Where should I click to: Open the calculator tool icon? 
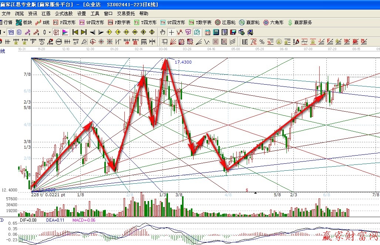(x=216, y=32)
